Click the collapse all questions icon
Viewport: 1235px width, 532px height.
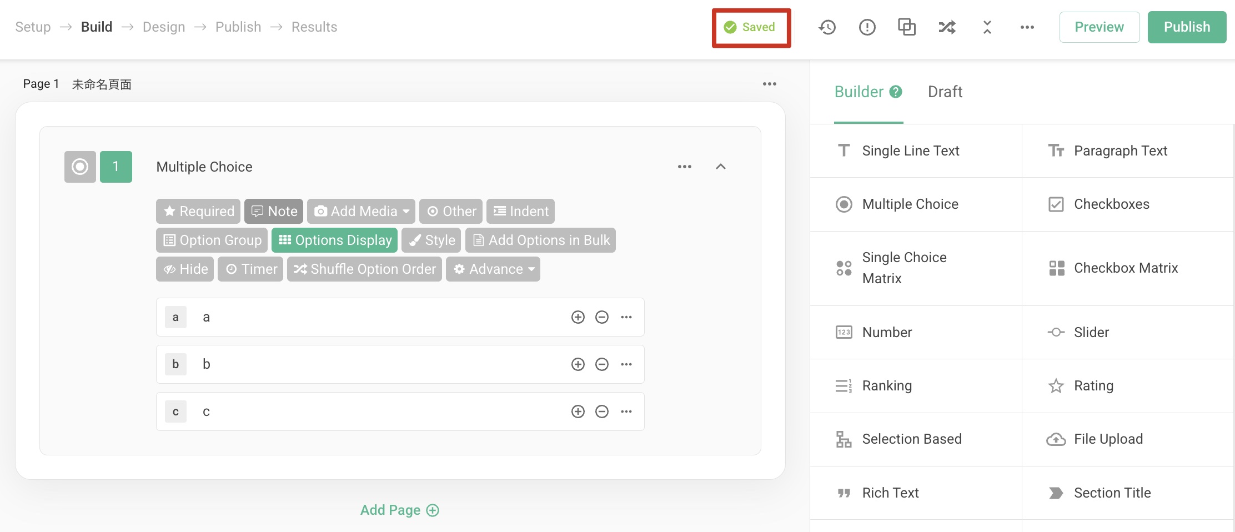pos(987,27)
